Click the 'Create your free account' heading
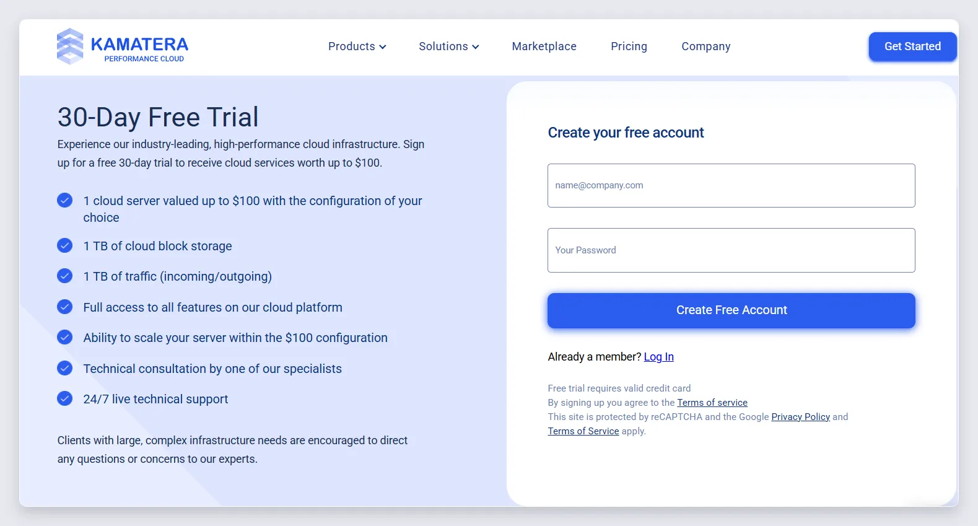The height and width of the screenshot is (526, 978). pos(626,133)
